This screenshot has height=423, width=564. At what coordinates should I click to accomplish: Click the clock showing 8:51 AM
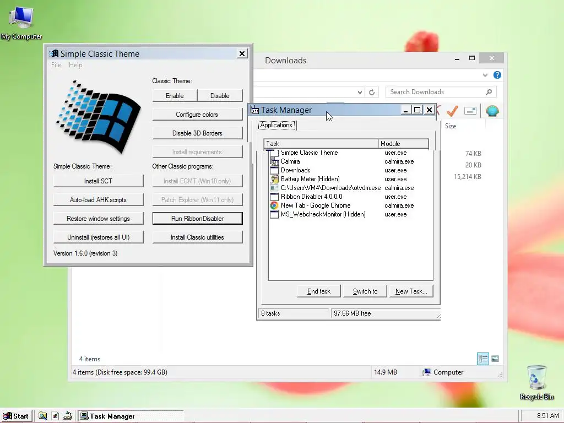547,416
